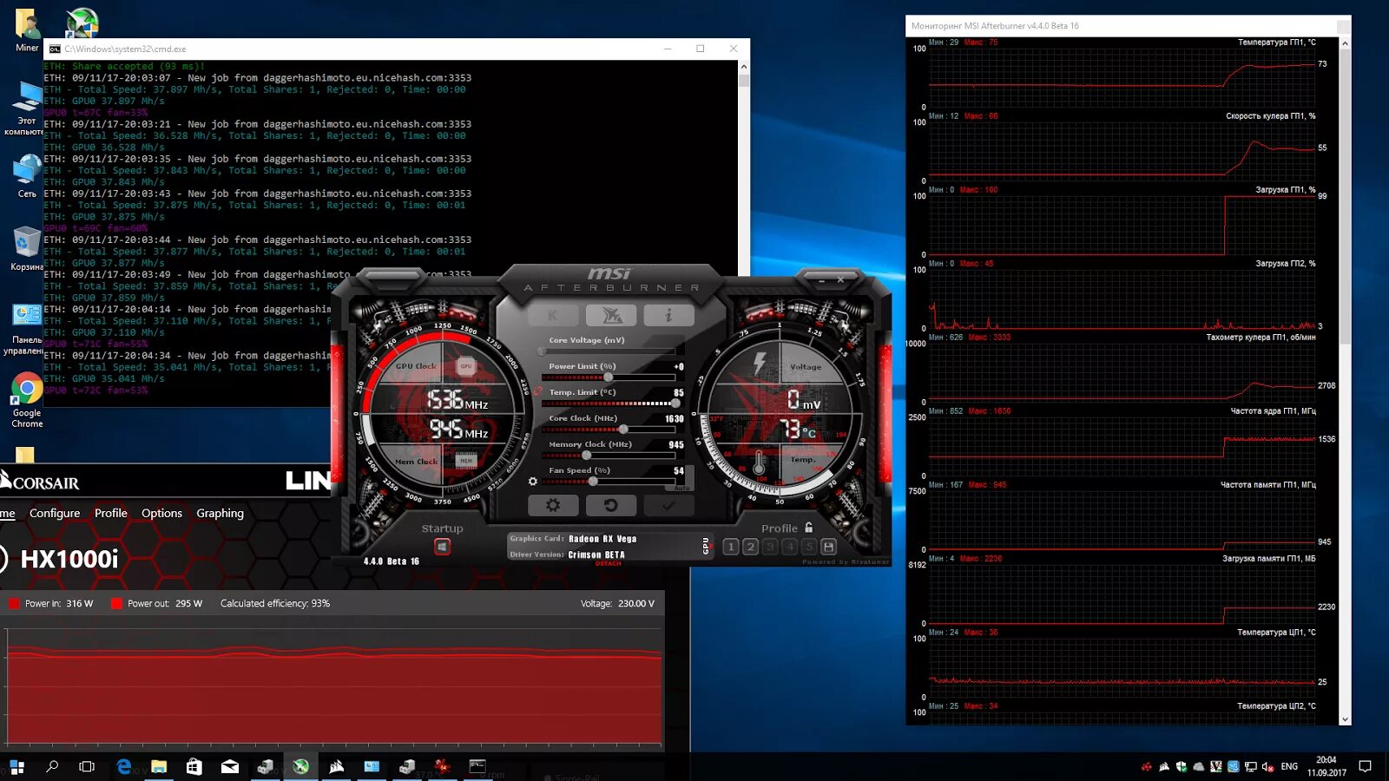1389x781 pixels.
Task: Toggle Apply at Windows startup button
Action: click(x=442, y=547)
